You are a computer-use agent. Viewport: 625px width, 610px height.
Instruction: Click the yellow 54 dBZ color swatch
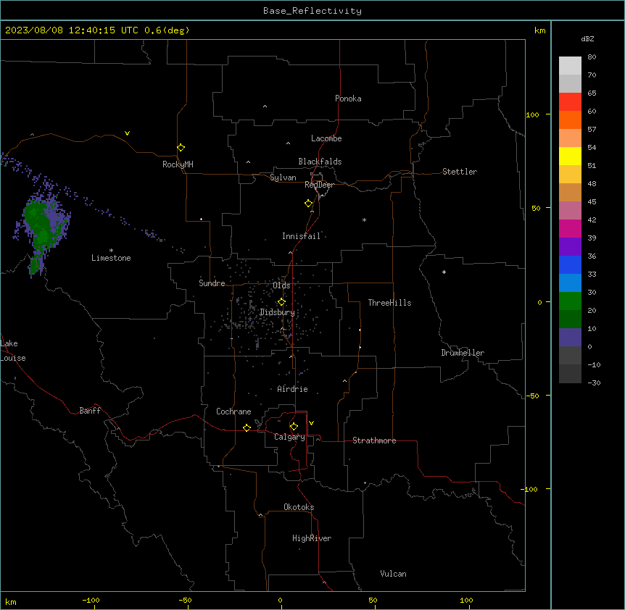point(570,156)
